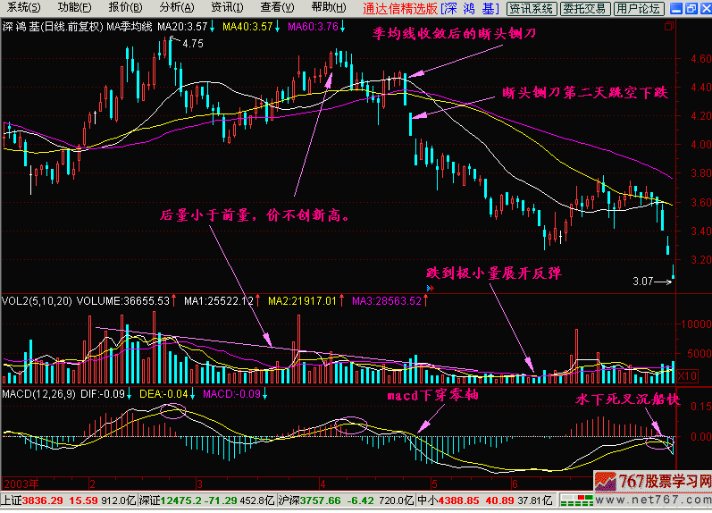Click the 委托交易 button
Screen dimensions: 712x513
585,8
